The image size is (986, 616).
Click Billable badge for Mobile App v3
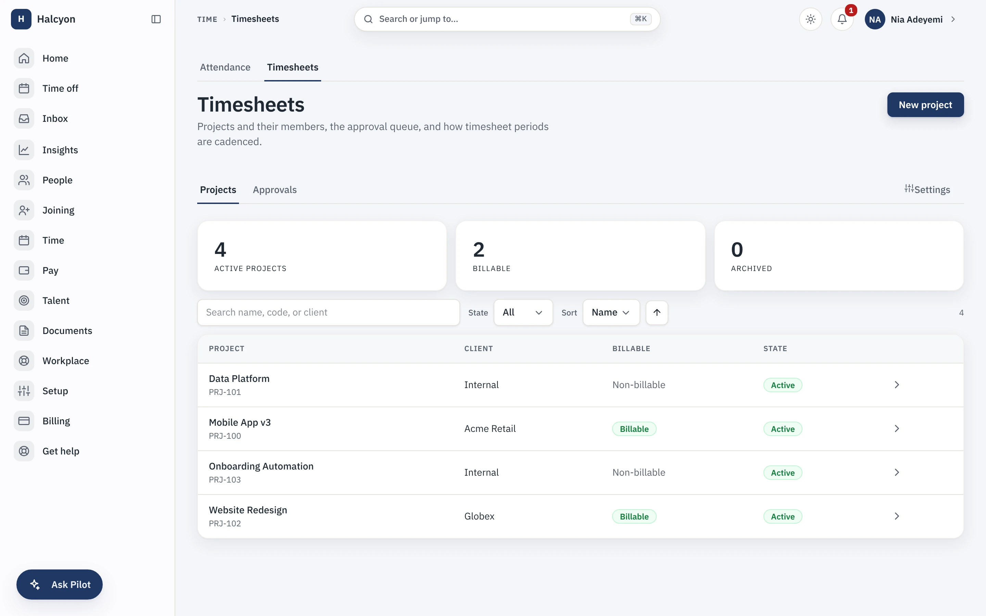[x=634, y=428]
